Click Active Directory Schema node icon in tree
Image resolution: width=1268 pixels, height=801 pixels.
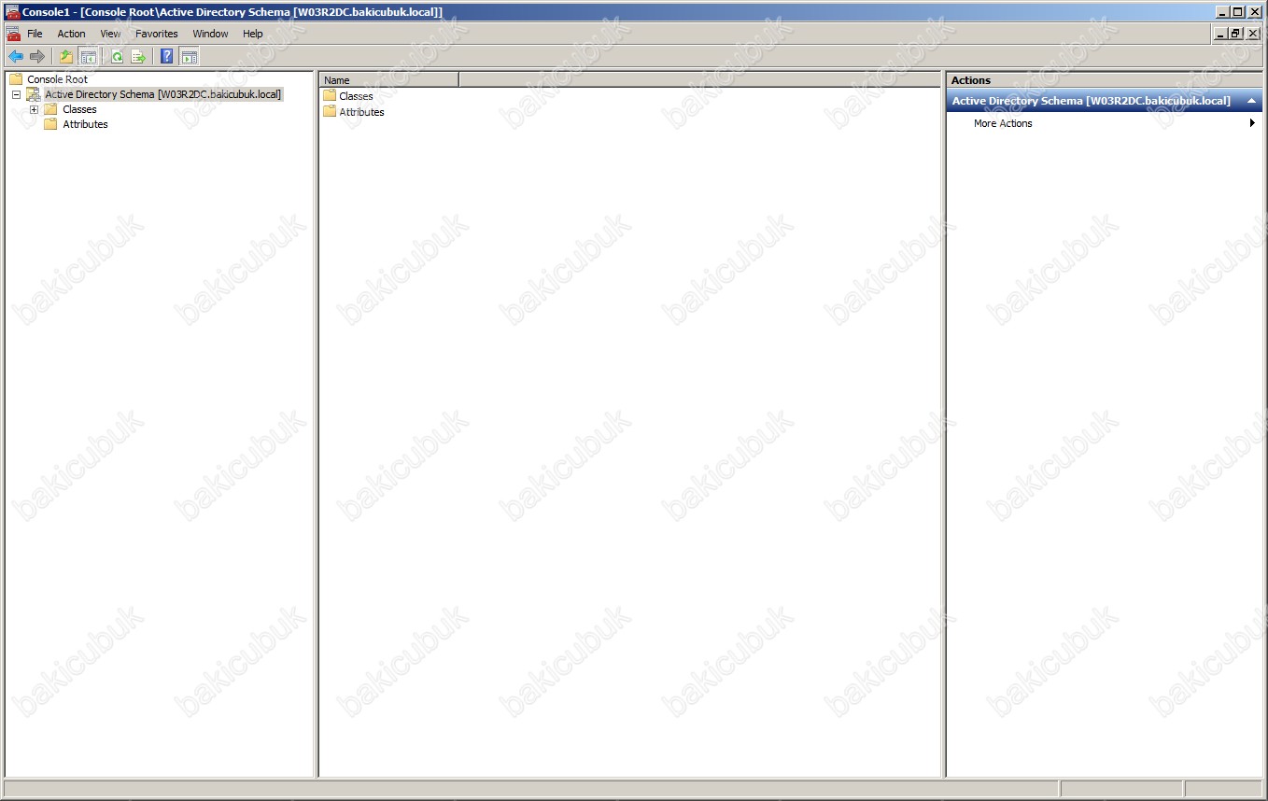tap(34, 94)
